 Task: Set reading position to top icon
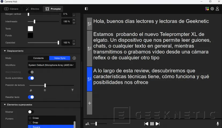(73, 90)
